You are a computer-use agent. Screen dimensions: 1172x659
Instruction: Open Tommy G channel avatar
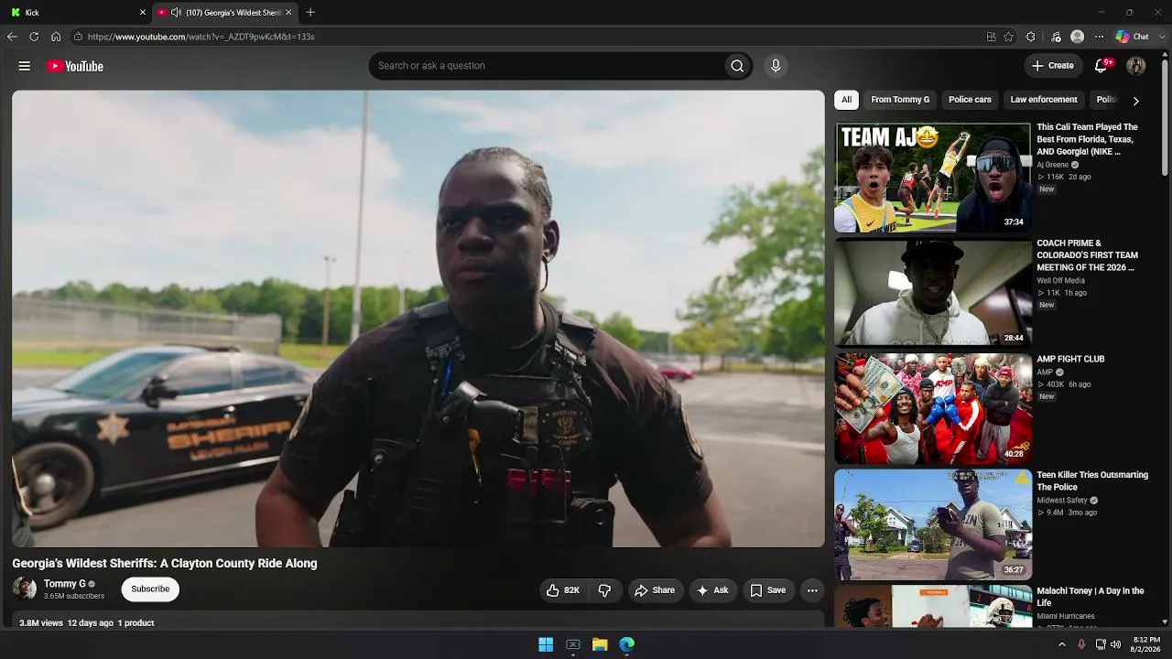coord(25,589)
